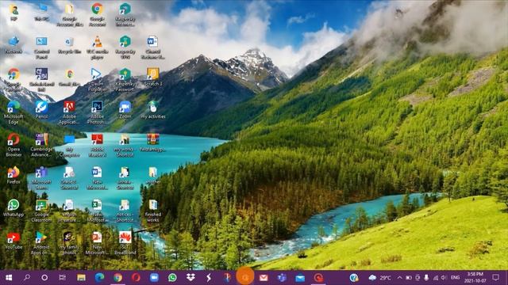The image size is (508, 285).
Task: Select the New Microsoft PowerPoint presentation icon
Action: (x=97, y=243)
